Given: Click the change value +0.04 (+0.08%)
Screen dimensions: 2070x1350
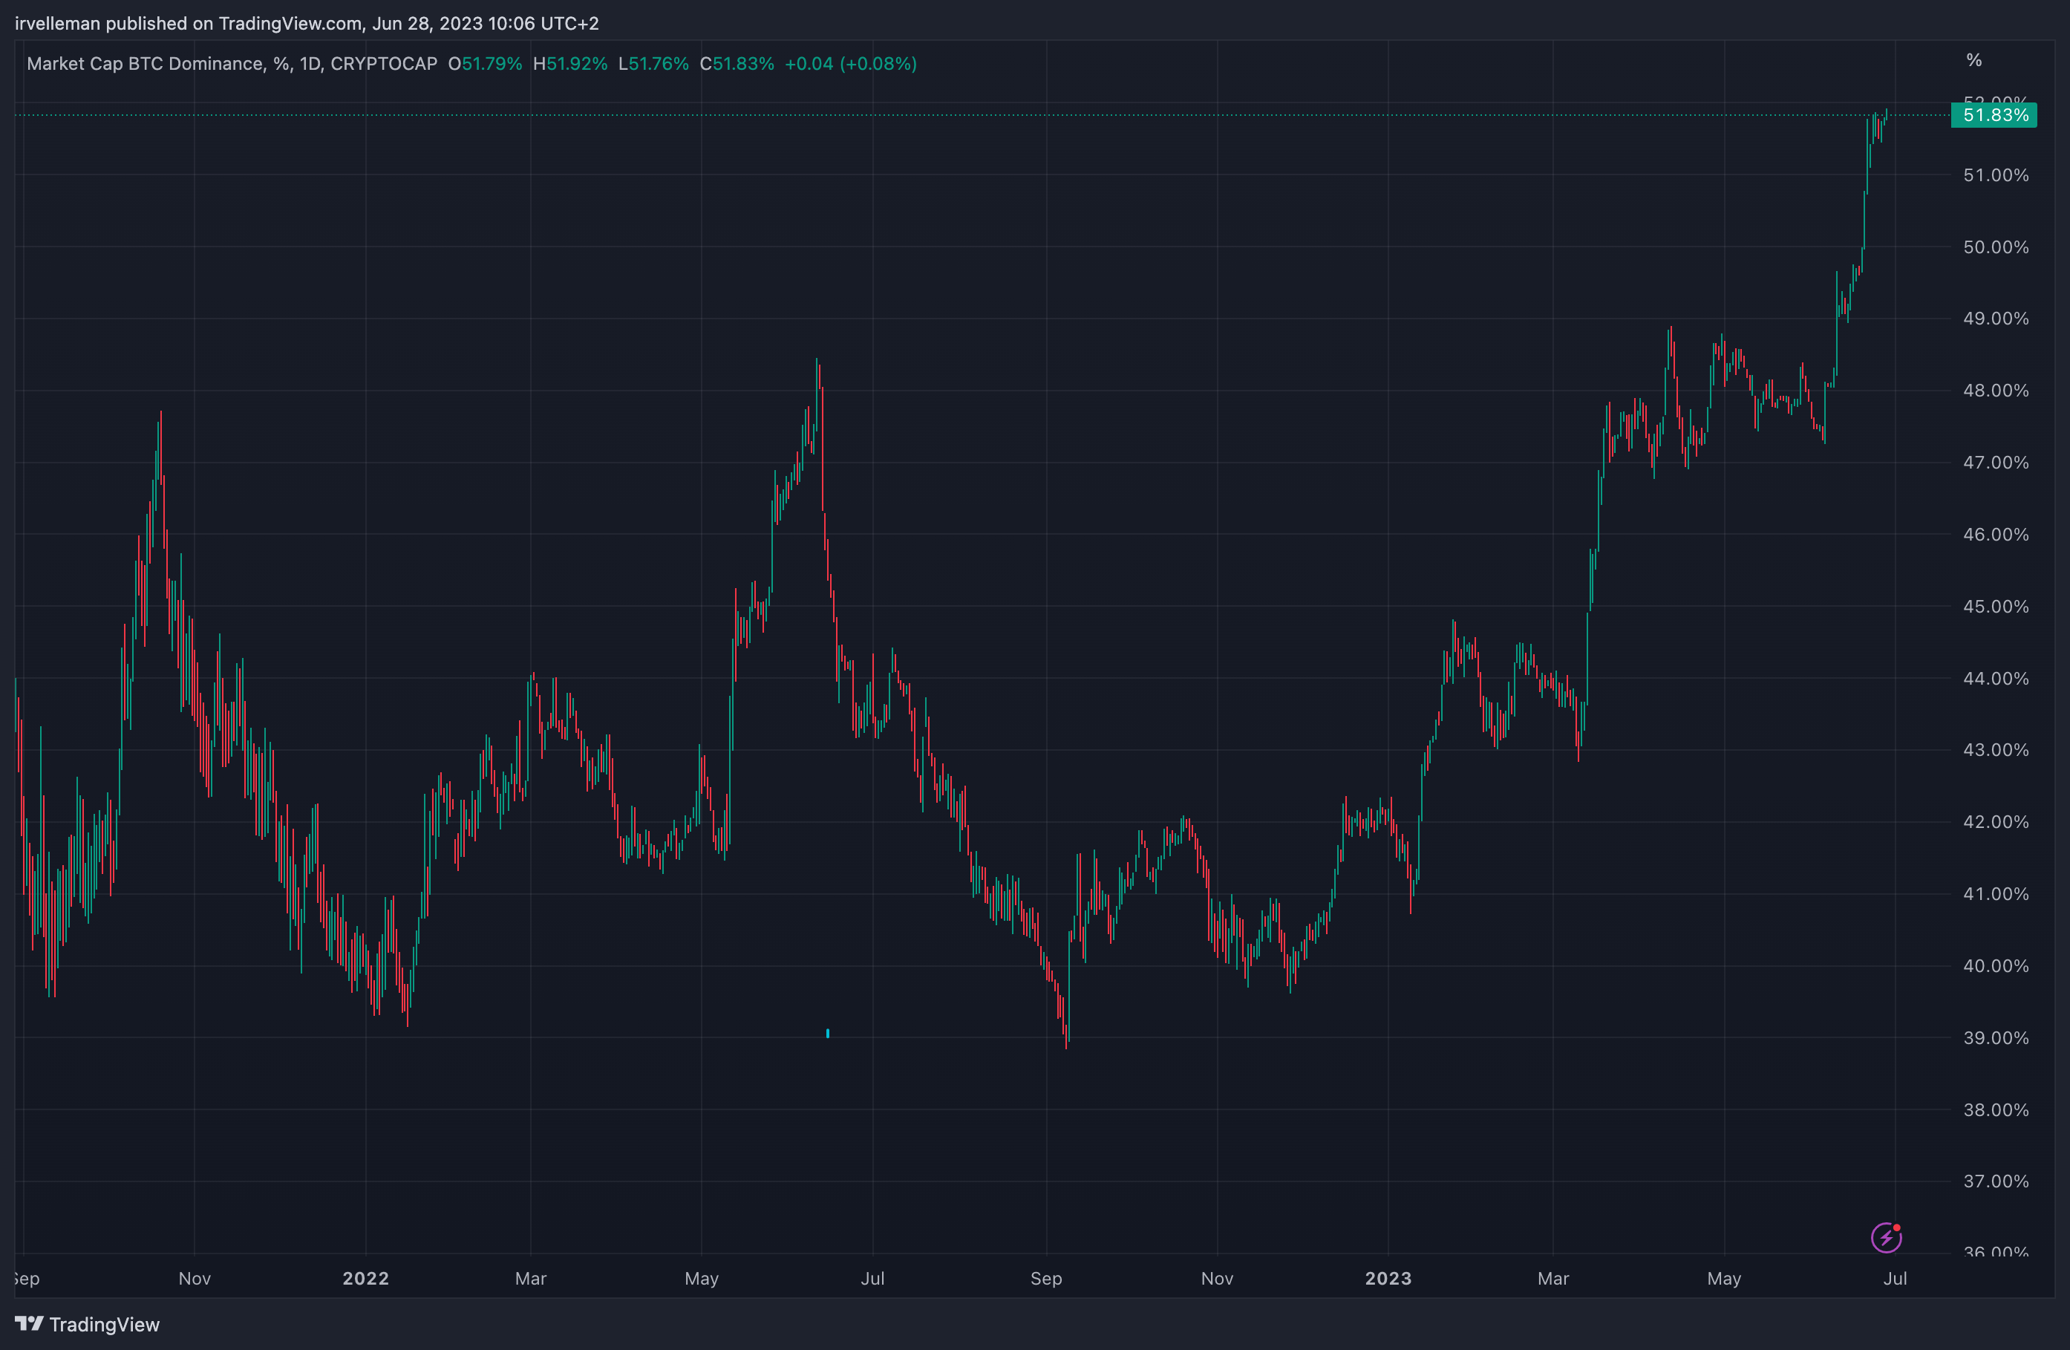Looking at the screenshot, I should (x=851, y=64).
